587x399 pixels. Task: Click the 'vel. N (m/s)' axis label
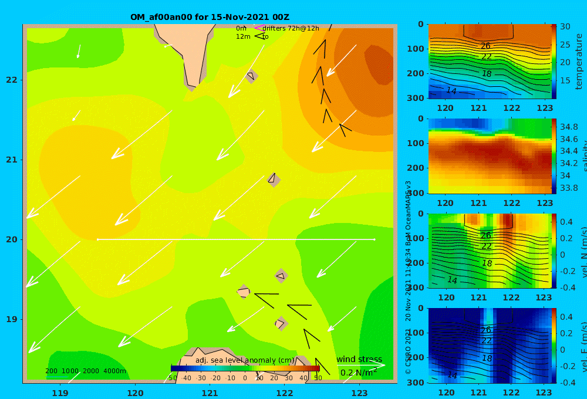point(583,252)
